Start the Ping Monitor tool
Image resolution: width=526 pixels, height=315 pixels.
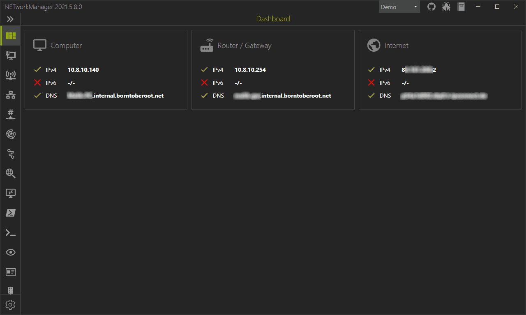(x=10, y=134)
